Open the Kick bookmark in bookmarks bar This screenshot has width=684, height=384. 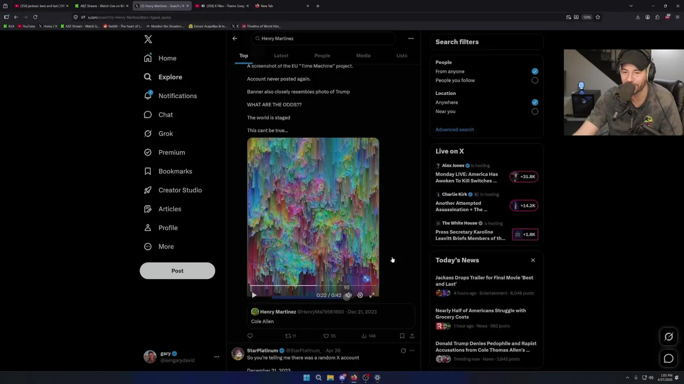pos(9,26)
